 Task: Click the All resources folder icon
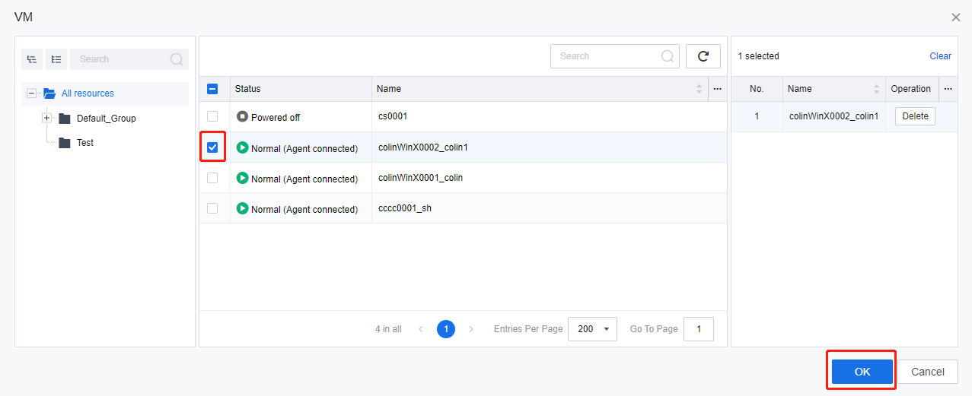49,93
